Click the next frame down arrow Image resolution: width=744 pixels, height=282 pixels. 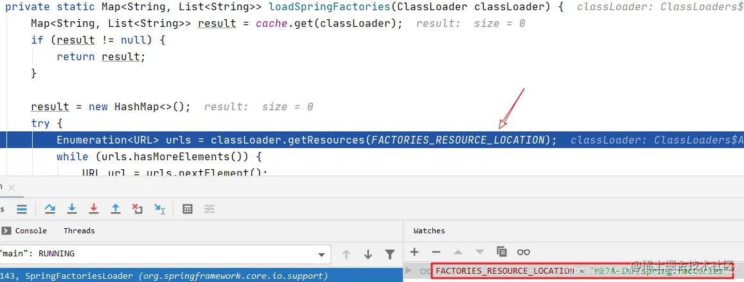tap(368, 254)
